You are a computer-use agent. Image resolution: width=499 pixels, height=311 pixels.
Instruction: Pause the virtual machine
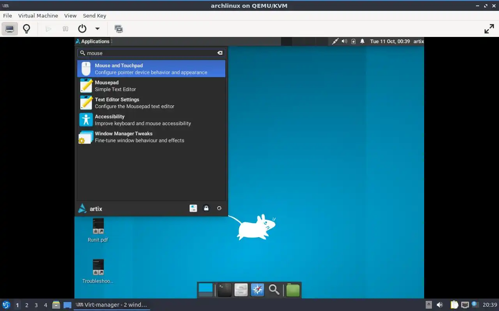coord(65,29)
